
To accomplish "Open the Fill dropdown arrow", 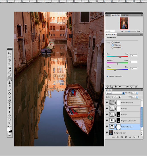I will click(x=137, y=97).
